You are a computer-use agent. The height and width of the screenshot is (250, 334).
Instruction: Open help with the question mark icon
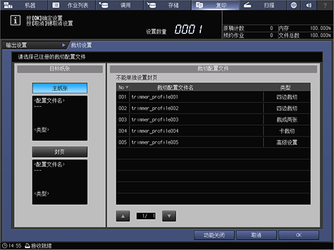click(325, 5)
